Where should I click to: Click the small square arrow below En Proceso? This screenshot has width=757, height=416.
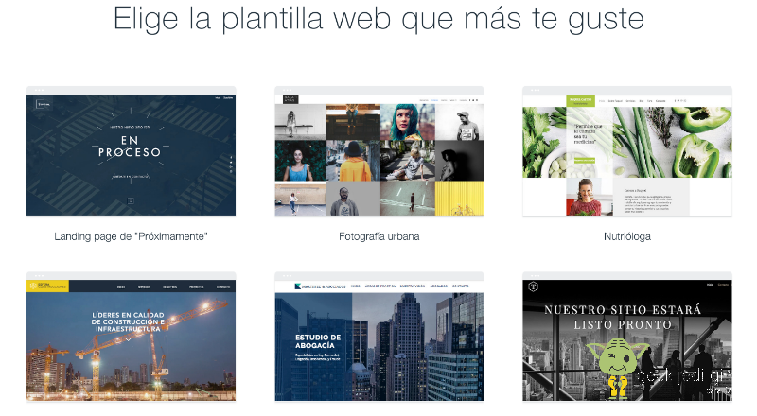(x=131, y=200)
